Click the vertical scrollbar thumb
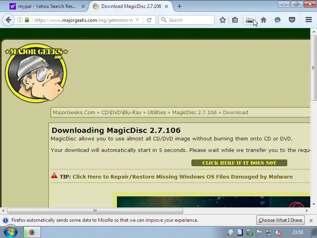317x238 pixels. coord(313,68)
